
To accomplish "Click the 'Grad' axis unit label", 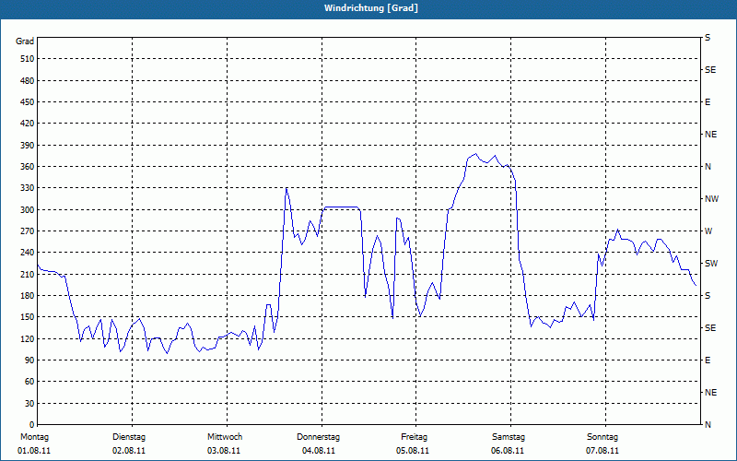I will (x=25, y=41).
